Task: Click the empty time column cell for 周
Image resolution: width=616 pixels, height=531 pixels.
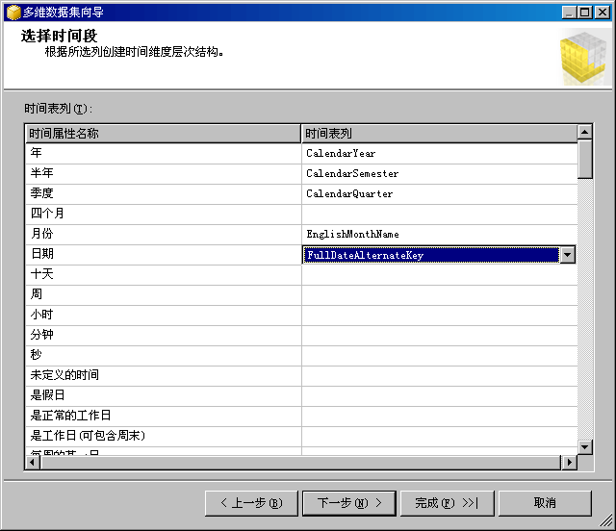Action: pos(439,295)
